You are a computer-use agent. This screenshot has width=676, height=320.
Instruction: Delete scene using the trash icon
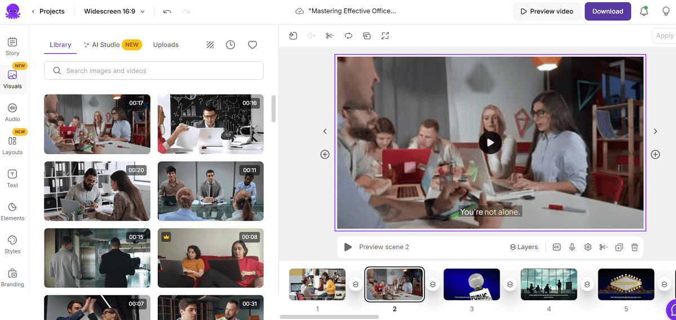tap(634, 247)
